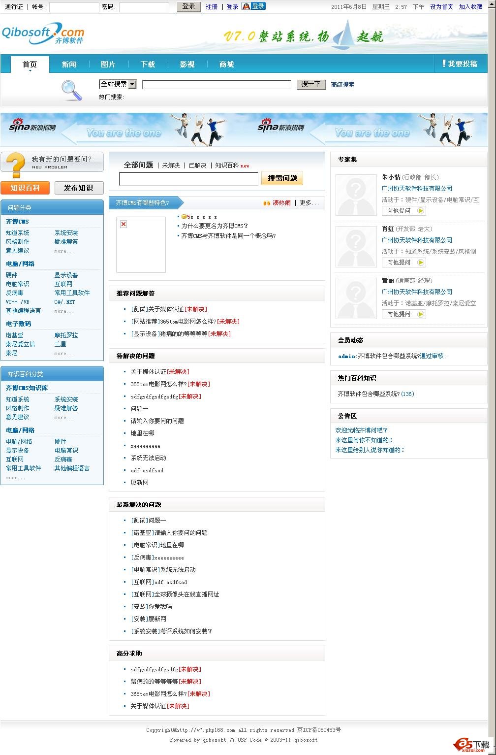
Task: Open pending question 地里在哪
Action: click(x=142, y=433)
